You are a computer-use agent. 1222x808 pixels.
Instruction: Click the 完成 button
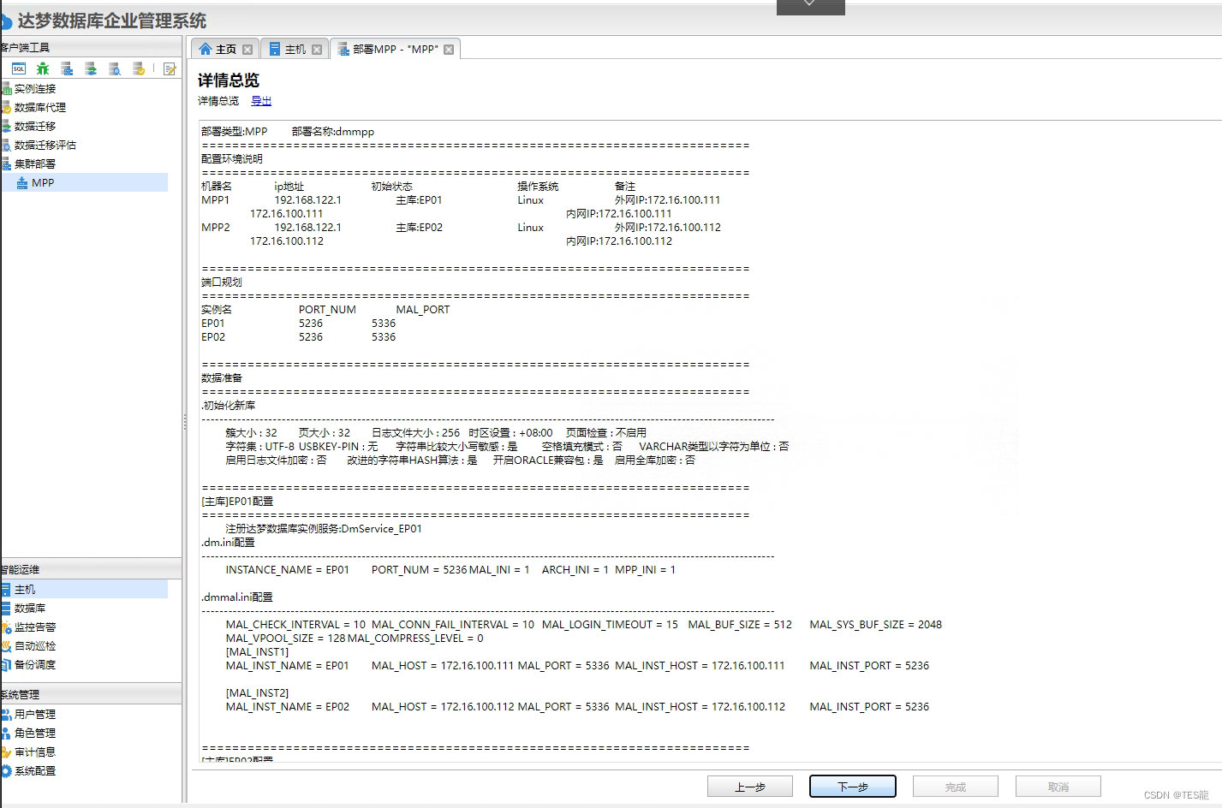(x=956, y=787)
